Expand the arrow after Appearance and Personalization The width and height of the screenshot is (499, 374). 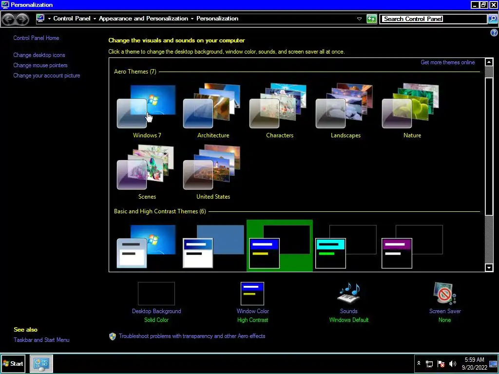pyautogui.click(x=192, y=19)
